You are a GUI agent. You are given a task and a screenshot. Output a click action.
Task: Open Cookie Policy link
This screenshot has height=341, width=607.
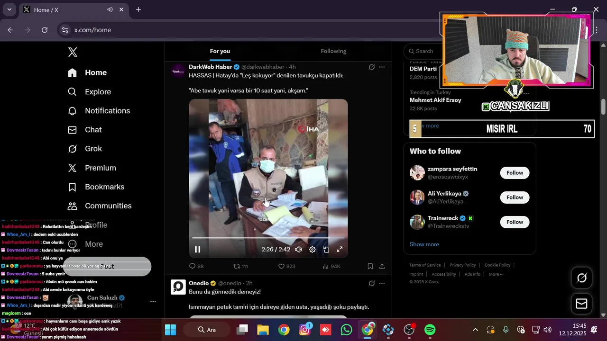click(497, 265)
